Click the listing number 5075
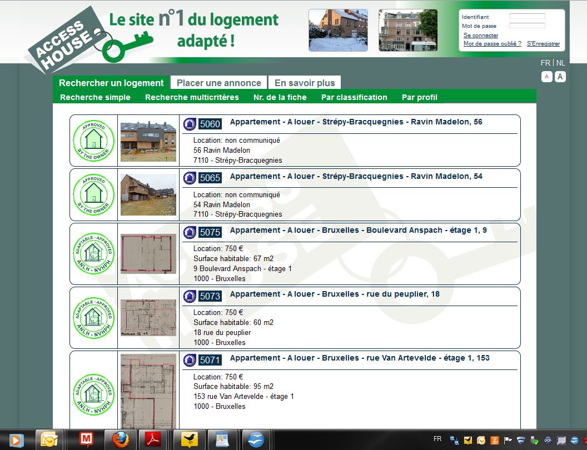Image resolution: width=587 pixels, height=450 pixels. [x=210, y=232]
